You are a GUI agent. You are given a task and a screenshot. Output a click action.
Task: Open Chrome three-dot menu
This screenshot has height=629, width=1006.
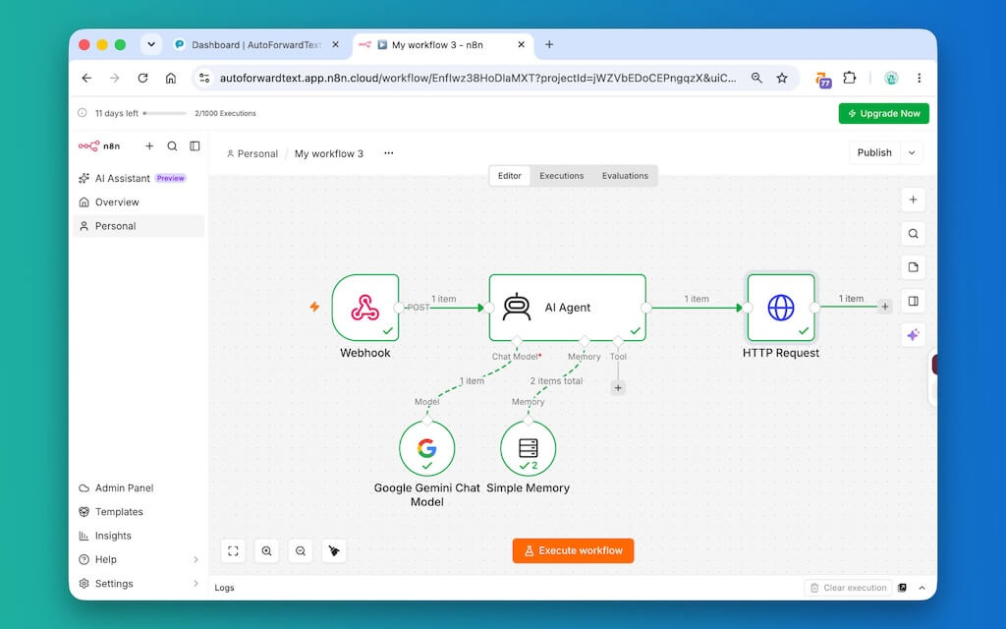(919, 78)
